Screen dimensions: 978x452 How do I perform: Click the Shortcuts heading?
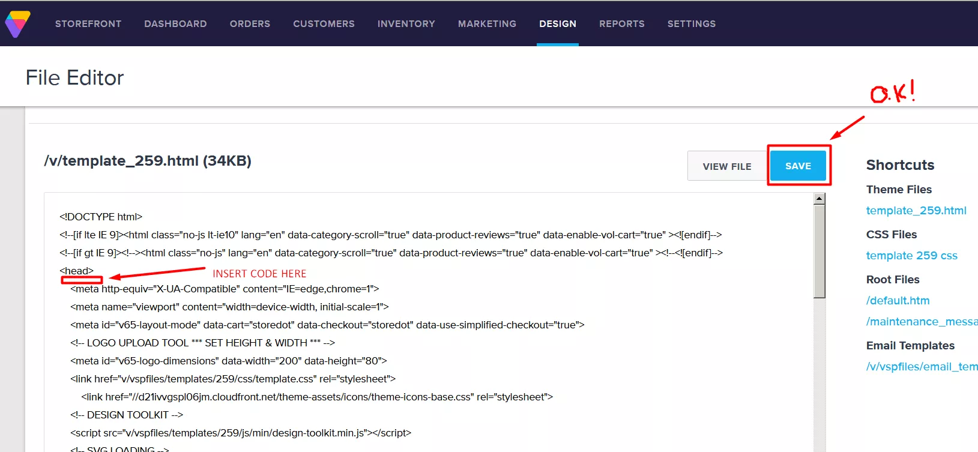click(900, 165)
